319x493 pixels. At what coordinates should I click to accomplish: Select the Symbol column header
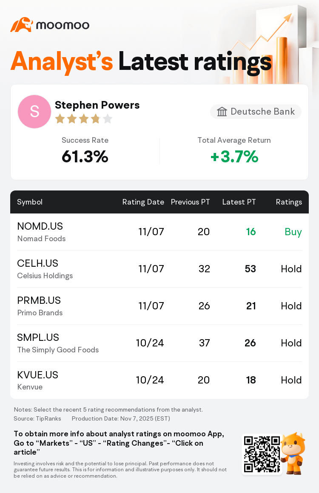(30, 202)
